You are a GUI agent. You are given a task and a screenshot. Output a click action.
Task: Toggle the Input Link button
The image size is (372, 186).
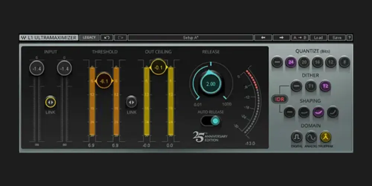click(x=51, y=102)
